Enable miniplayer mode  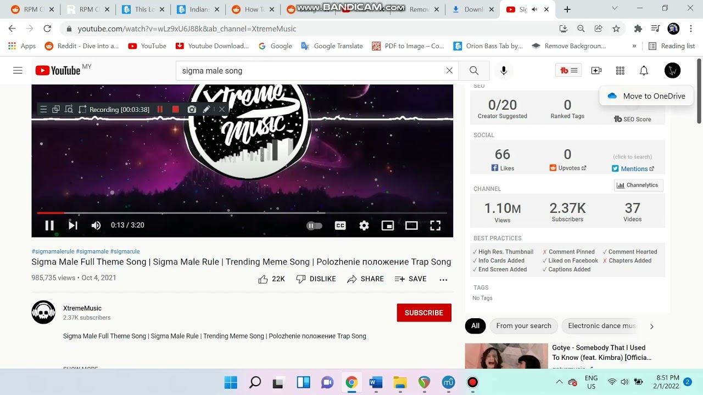pyautogui.click(x=388, y=225)
